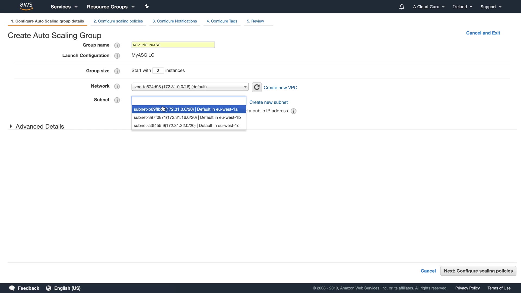Click info icon next to Group size
Image resolution: width=521 pixels, height=293 pixels.
[x=117, y=71]
